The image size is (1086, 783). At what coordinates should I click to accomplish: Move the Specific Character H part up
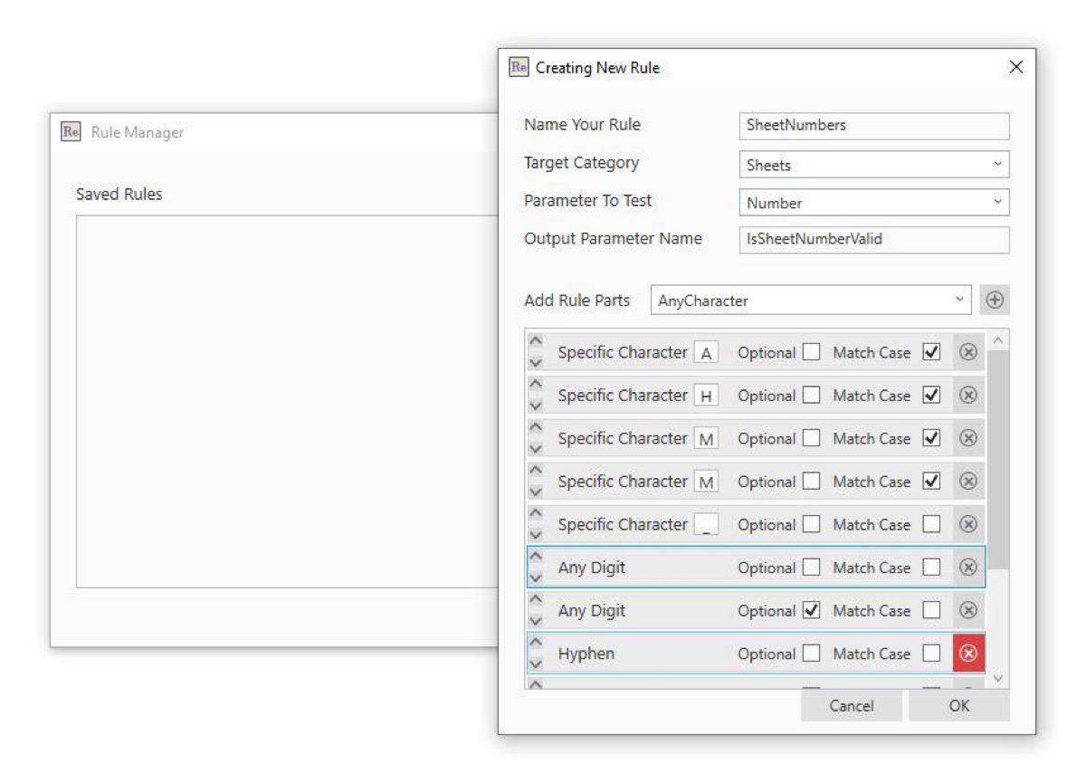[x=535, y=386]
